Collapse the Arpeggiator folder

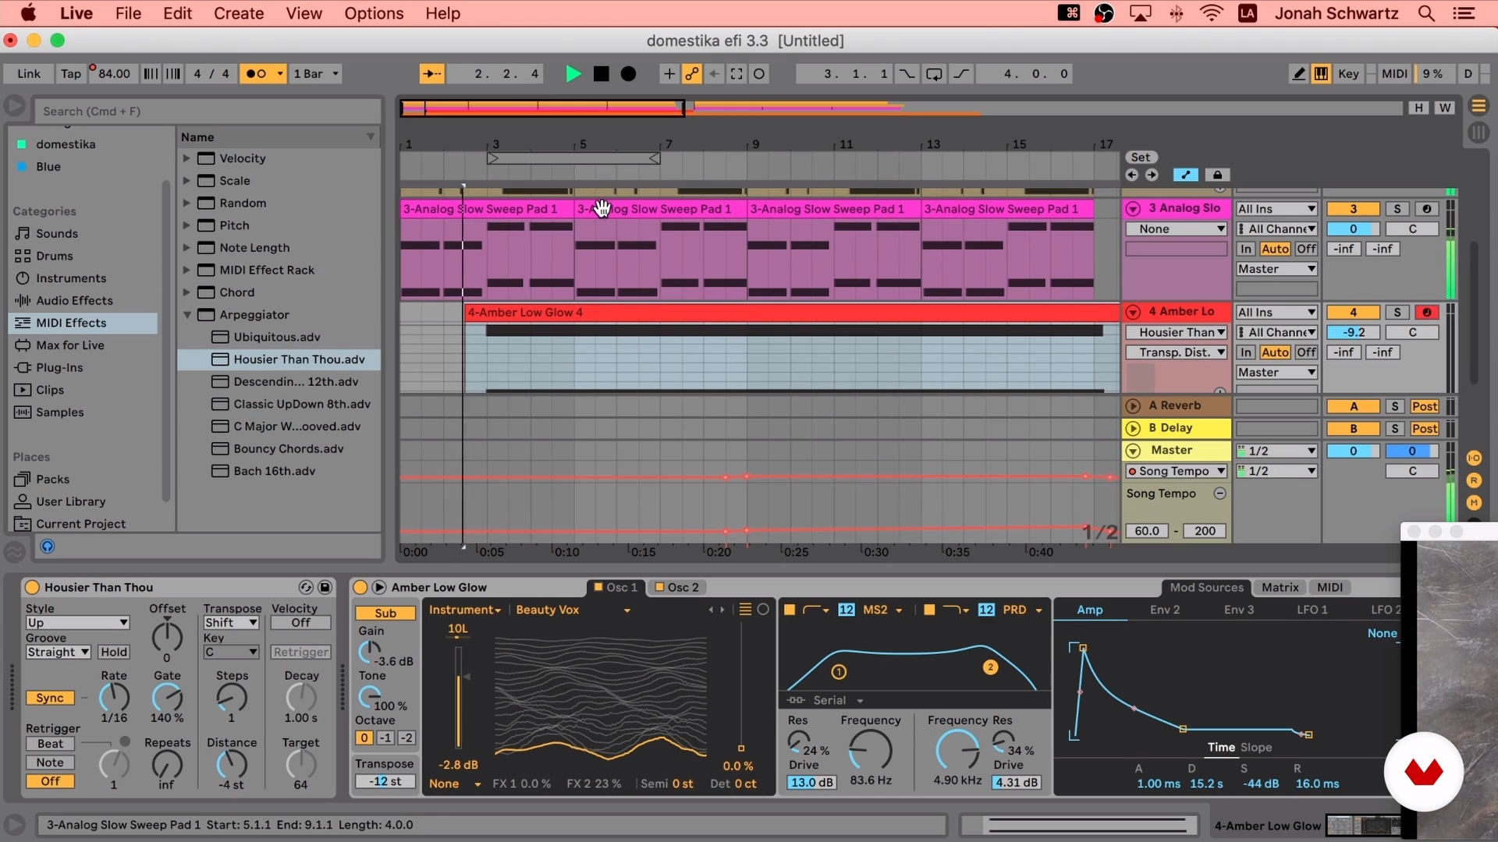pyautogui.click(x=187, y=315)
